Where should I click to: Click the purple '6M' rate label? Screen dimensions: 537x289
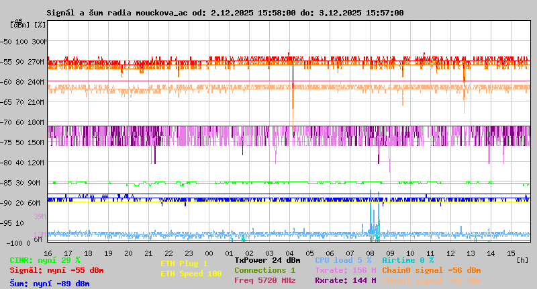pos(38,239)
